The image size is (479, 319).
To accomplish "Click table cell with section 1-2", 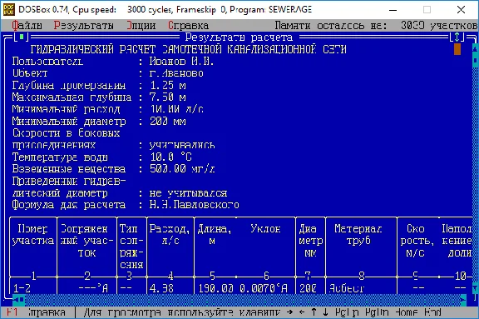I will 22,288.
